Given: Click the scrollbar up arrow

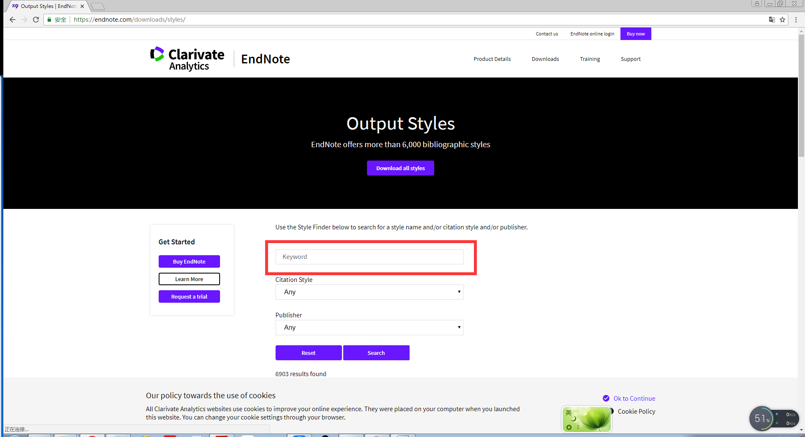Looking at the screenshot, I should [801, 31].
